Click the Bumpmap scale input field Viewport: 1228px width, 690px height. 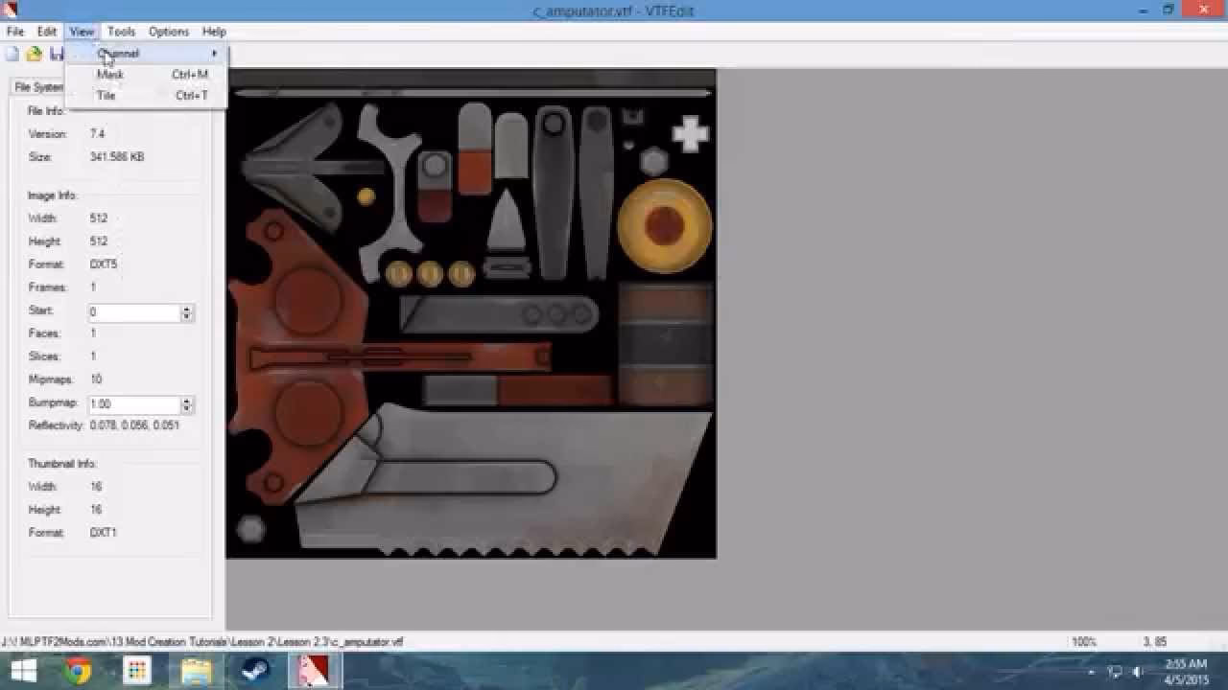pyautogui.click(x=134, y=404)
